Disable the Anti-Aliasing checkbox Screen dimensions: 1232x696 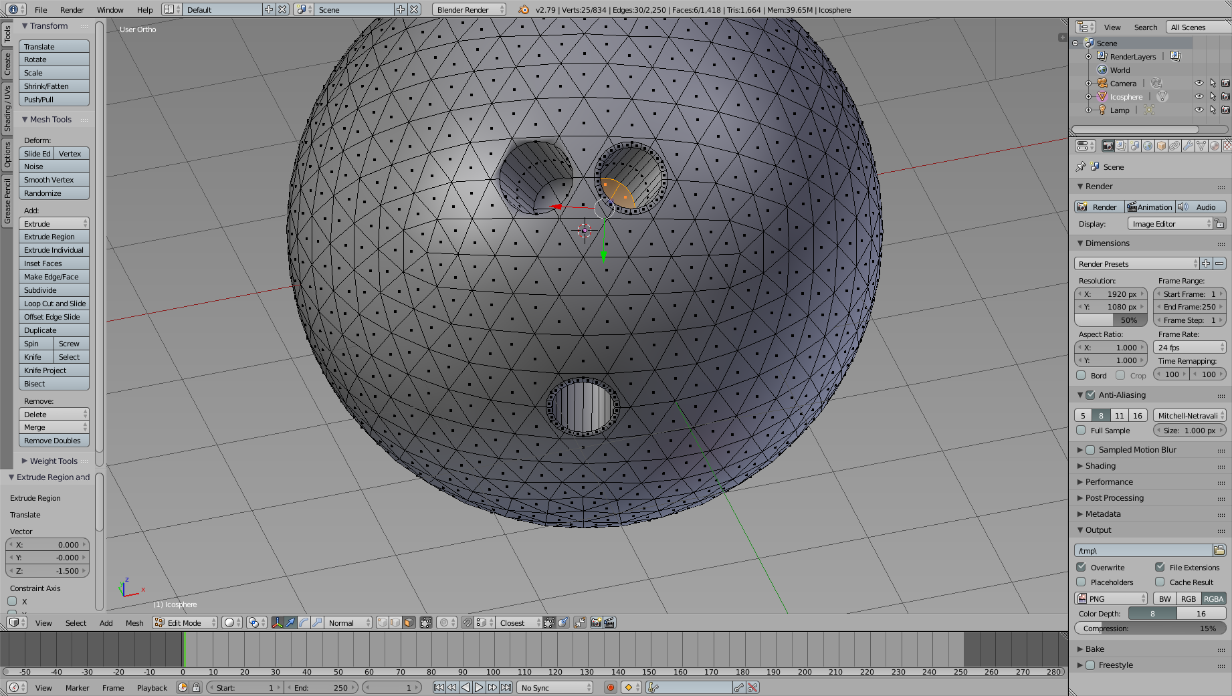[x=1090, y=395]
